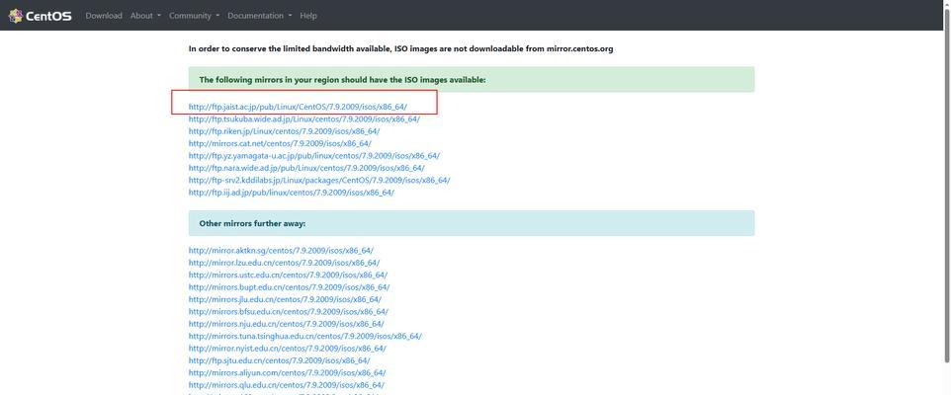Open the ftp.riken.jp mirror link
The width and height of the screenshot is (951, 395).
point(284,131)
